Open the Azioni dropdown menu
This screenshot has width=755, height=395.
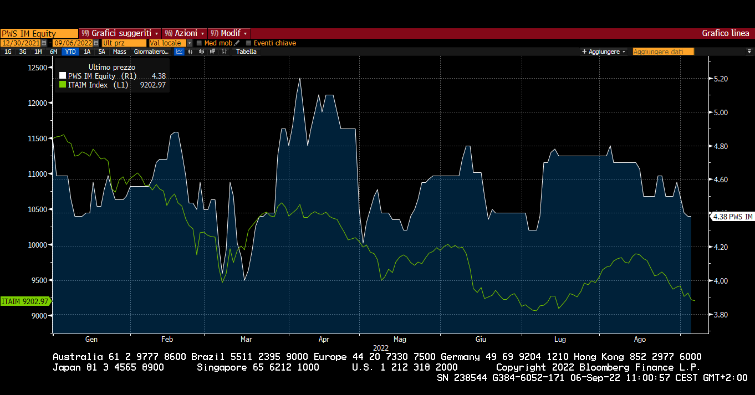point(185,33)
